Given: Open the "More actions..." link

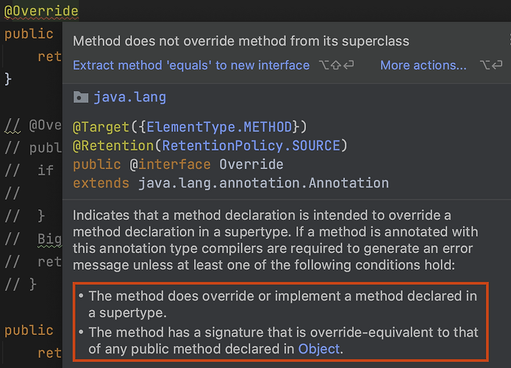Looking at the screenshot, I should (x=423, y=66).
